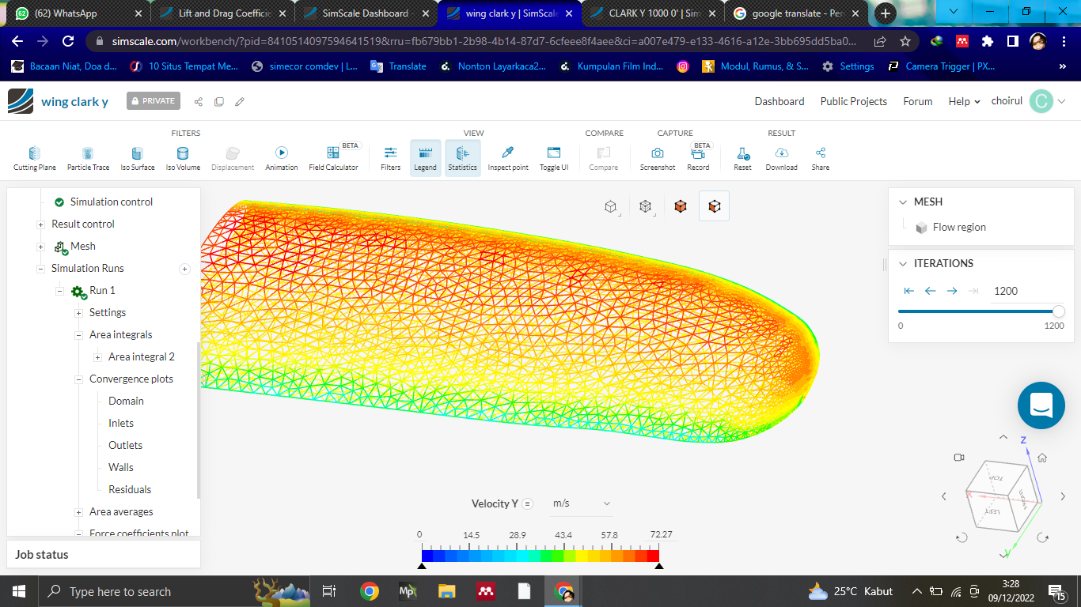Click the Toggle UI button

pos(554,158)
